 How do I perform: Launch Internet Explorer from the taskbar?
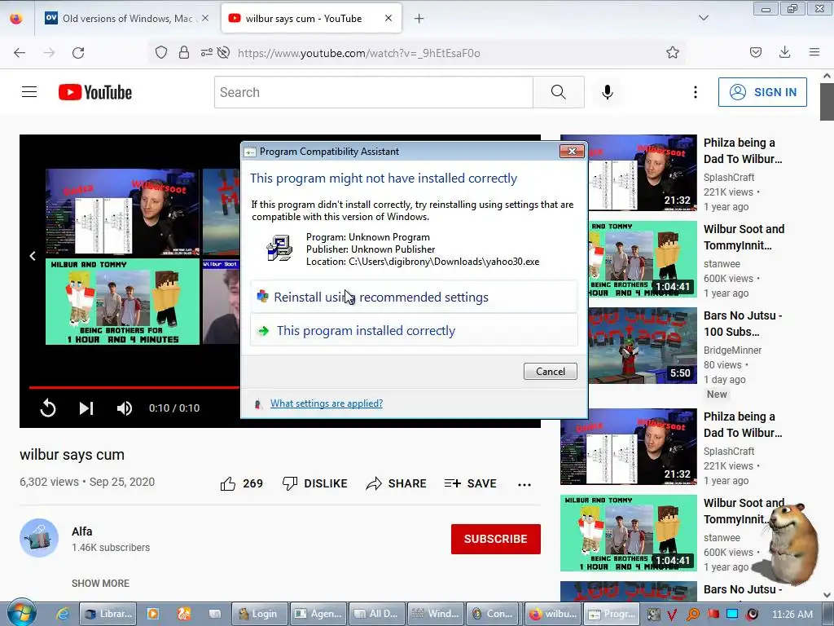(63, 614)
